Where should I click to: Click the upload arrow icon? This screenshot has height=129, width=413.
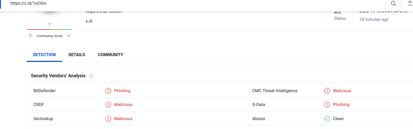410,3
